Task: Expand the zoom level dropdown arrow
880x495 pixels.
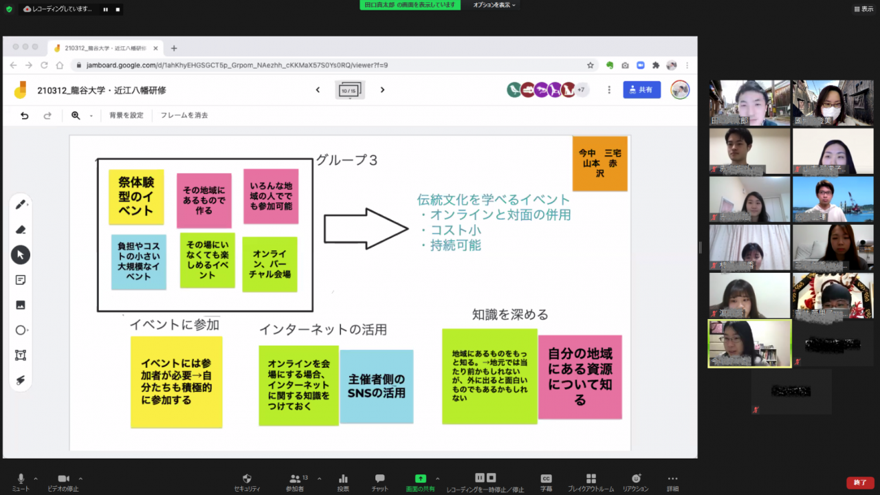Action: click(91, 116)
